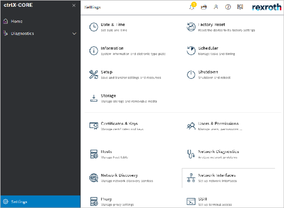Screen dimensions: 284x208
Task: Click the Network Discovery globe icon
Action: click(94, 178)
